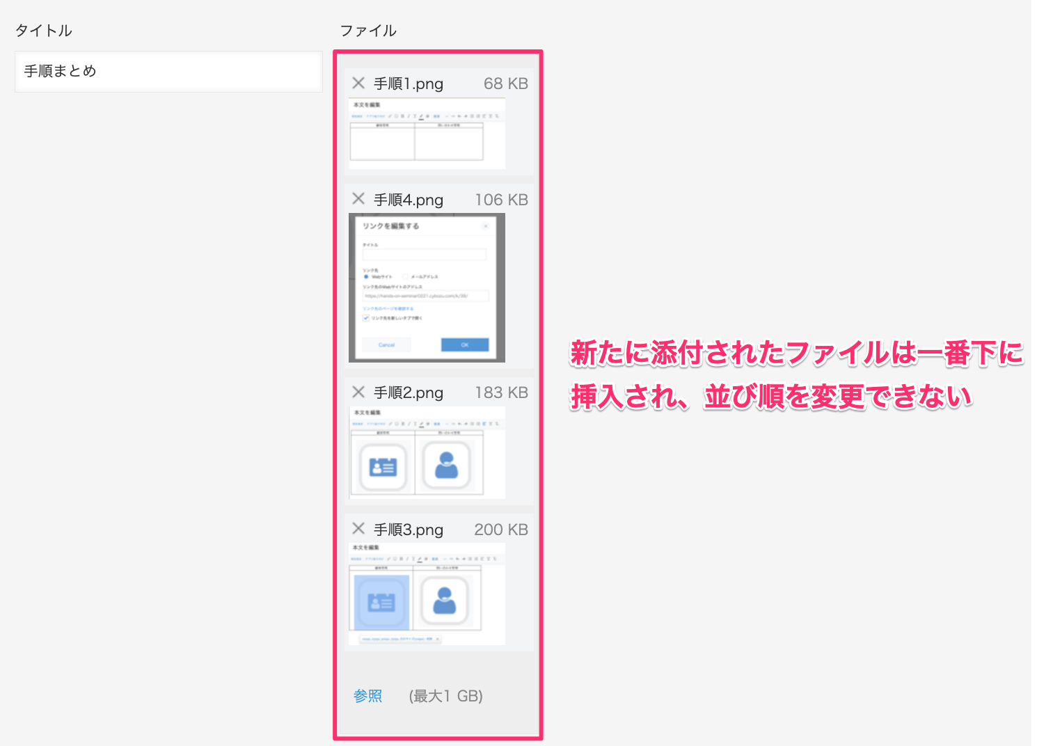
Task: Click the 68 KB file size
Action: [506, 84]
